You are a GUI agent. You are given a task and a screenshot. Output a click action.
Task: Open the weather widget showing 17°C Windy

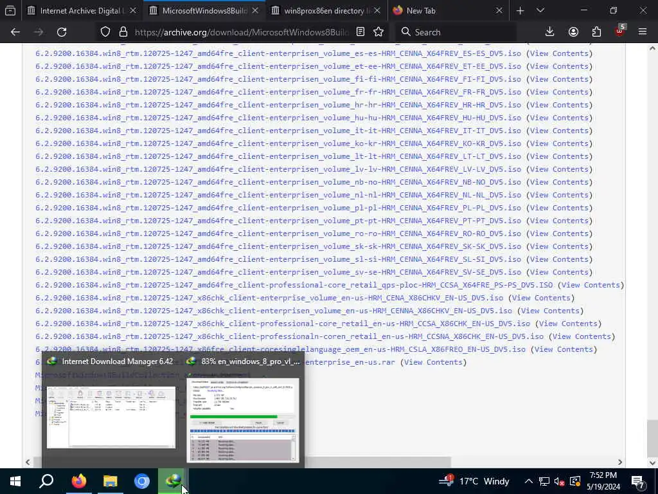(x=474, y=481)
